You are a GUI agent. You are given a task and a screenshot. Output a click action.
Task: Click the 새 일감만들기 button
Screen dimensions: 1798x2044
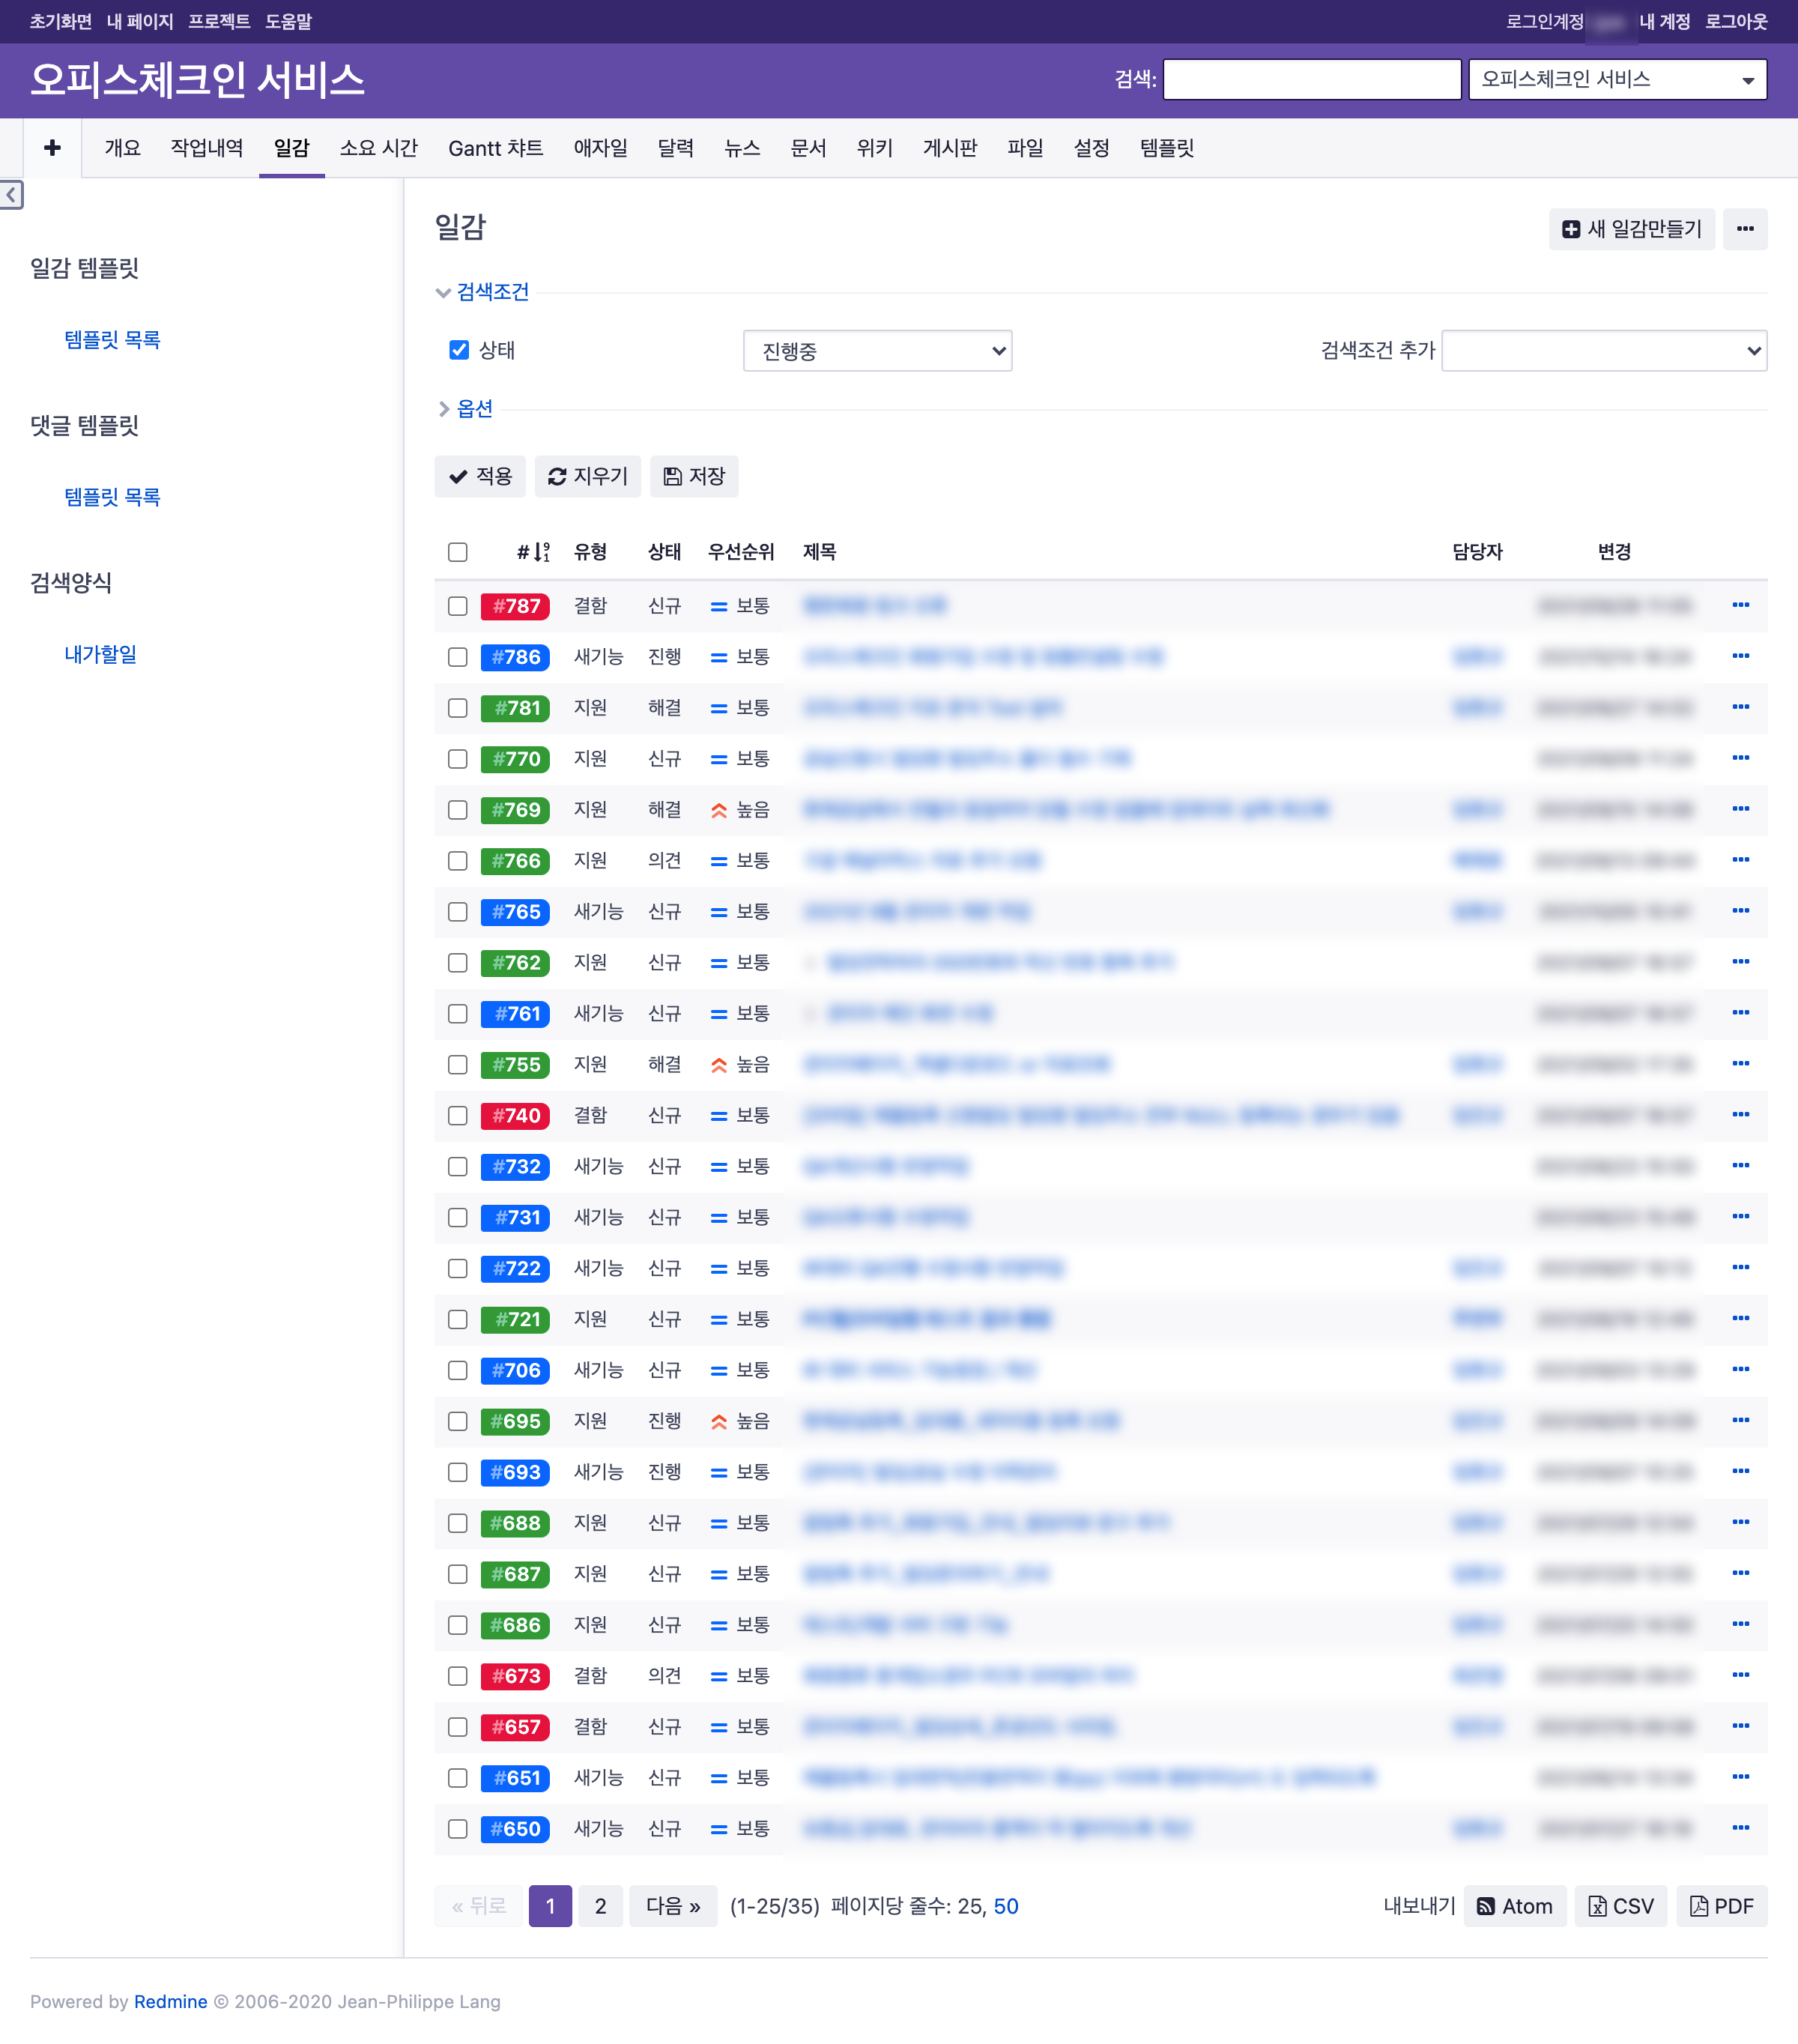coord(1631,229)
